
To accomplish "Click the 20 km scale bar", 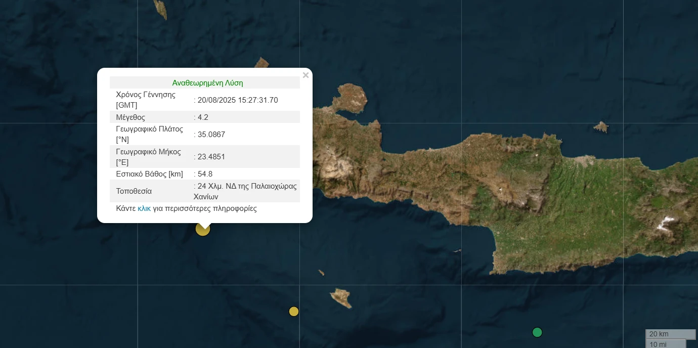I will pos(670,334).
